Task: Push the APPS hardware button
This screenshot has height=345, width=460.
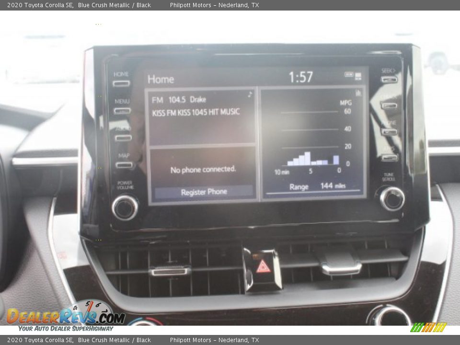Action: pos(390,158)
